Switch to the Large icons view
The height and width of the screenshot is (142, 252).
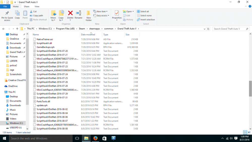tap(249, 132)
